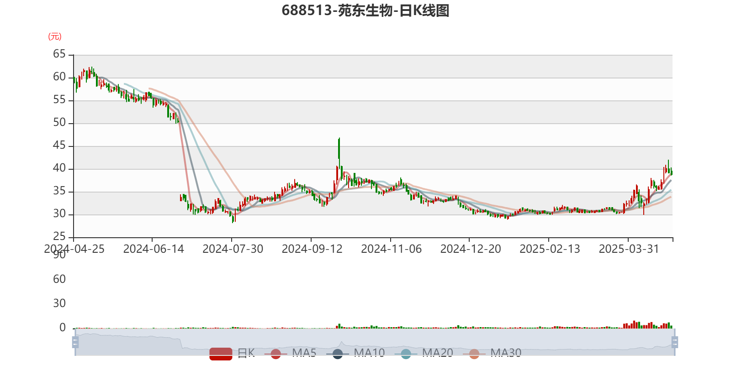
Task: Toggle the MA5 legend marker
Action: [x=275, y=354]
